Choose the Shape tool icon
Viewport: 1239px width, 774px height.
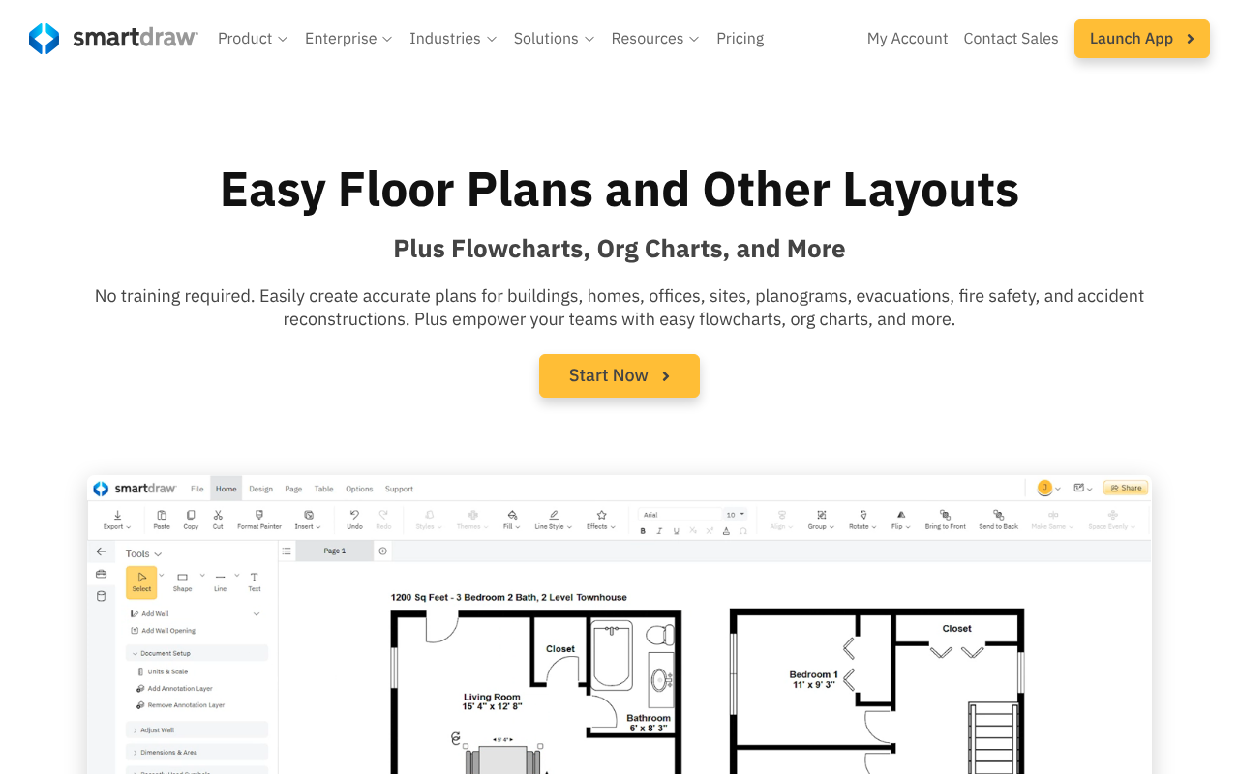pos(182,578)
